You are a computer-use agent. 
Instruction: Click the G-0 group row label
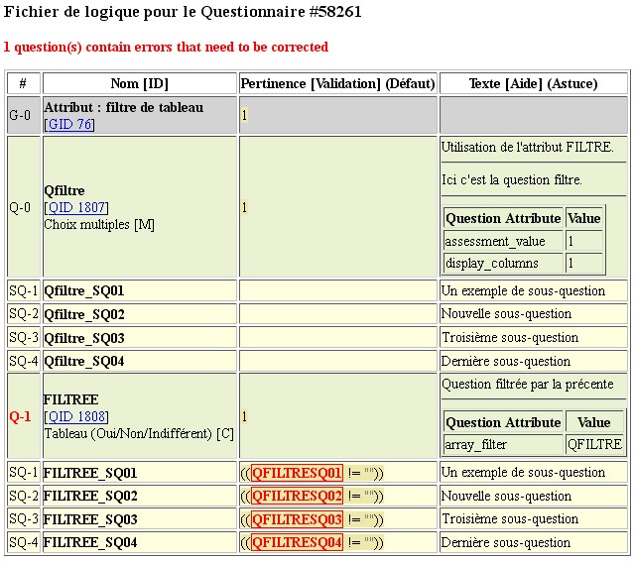point(22,116)
